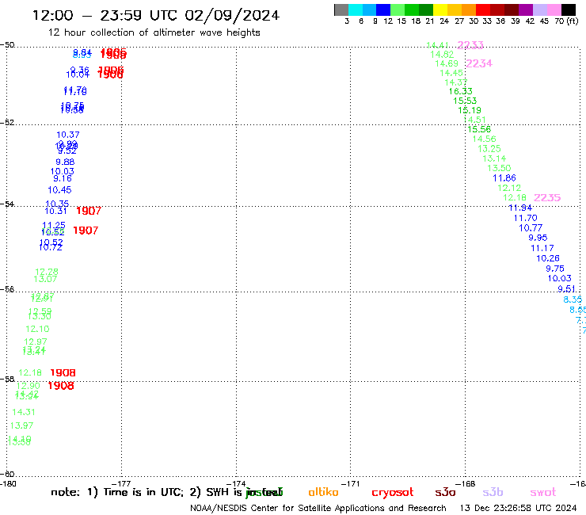
Task: Click the blue value 10.77
Action: 531,227
